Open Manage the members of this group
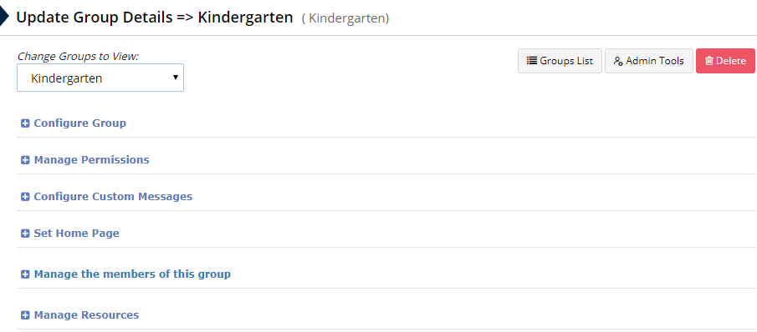757x332 pixels. [132, 274]
